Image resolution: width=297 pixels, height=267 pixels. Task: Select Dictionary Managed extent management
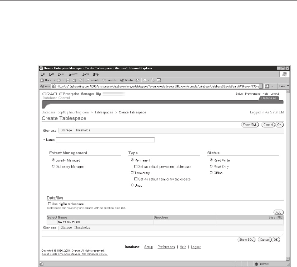tap(53, 166)
